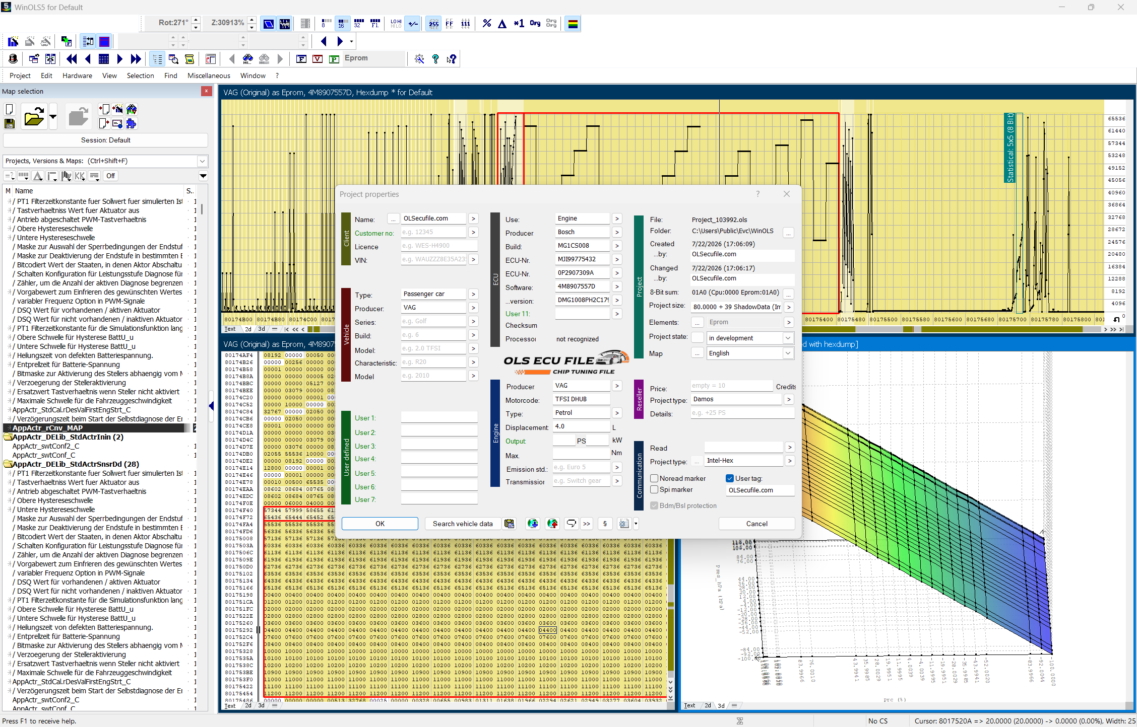Open the Edit menu

(x=46, y=76)
